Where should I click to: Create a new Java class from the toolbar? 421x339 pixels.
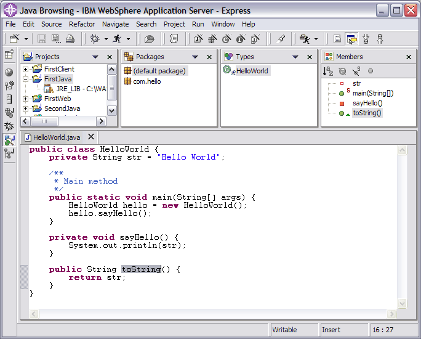point(227,39)
